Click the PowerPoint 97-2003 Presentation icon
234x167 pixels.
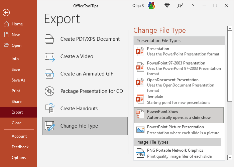click(x=140, y=67)
